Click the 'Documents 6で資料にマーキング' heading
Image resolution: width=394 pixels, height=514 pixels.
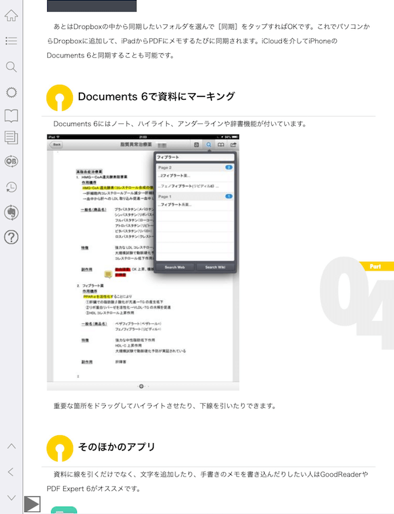tap(156, 96)
